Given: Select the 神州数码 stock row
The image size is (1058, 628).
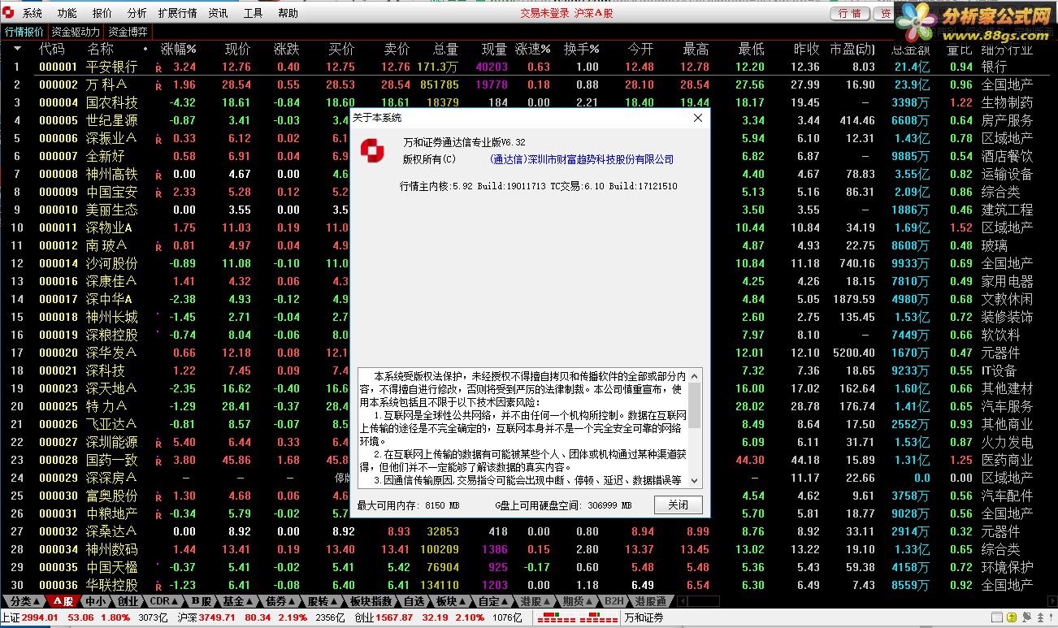Looking at the screenshot, I should coord(528,549).
